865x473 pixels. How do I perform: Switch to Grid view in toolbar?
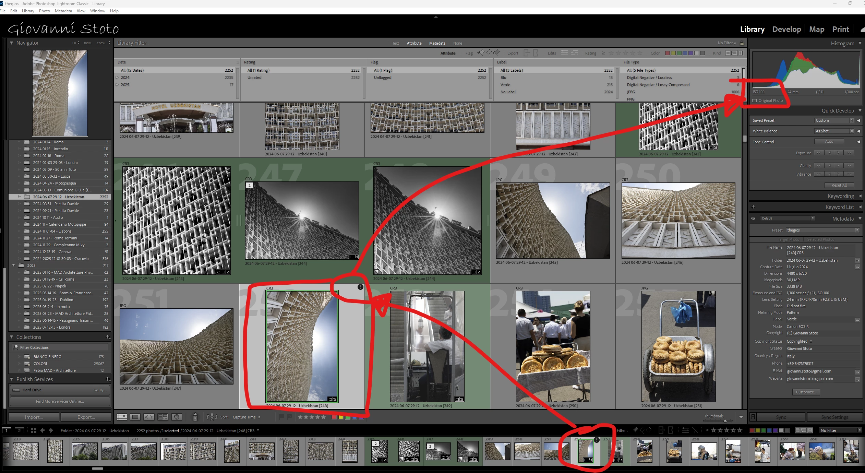click(122, 417)
